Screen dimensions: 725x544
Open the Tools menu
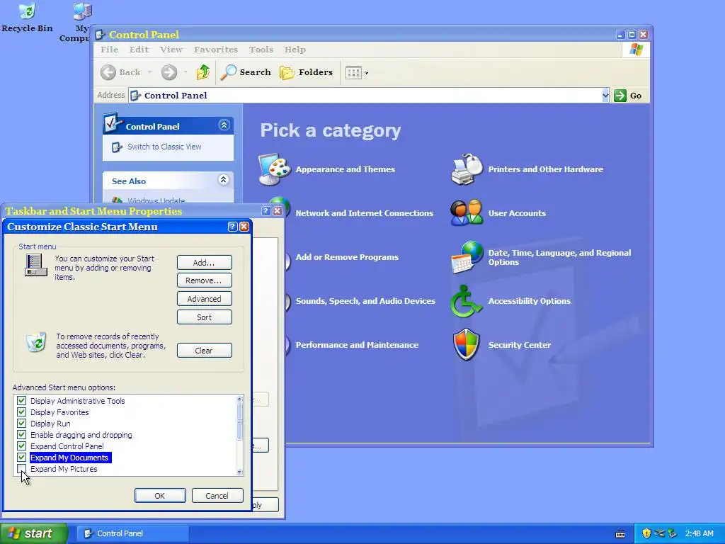[x=261, y=50]
